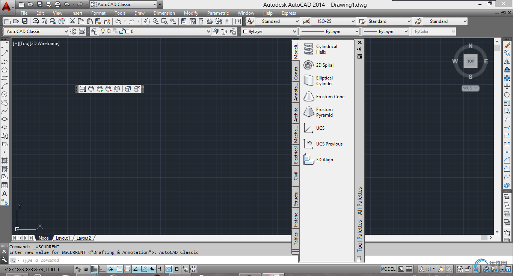The width and height of the screenshot is (513, 276).
Task: Toggle Object Snap in the status bar
Action: (119, 269)
